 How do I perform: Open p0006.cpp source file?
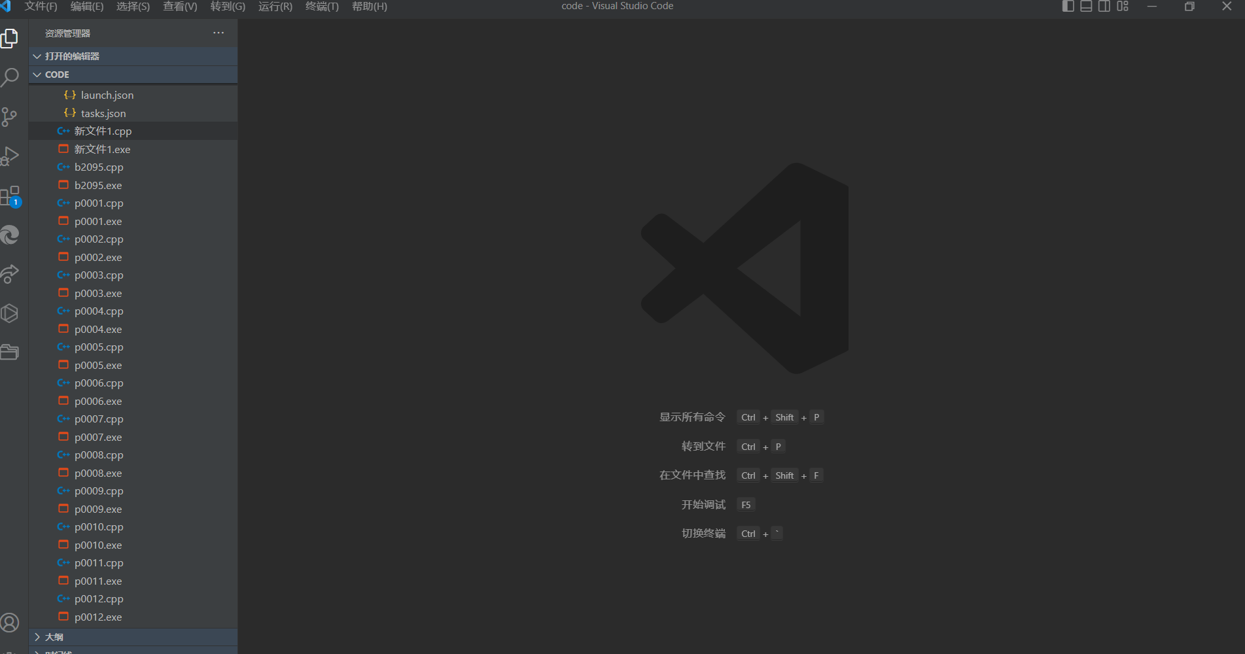tap(133, 383)
